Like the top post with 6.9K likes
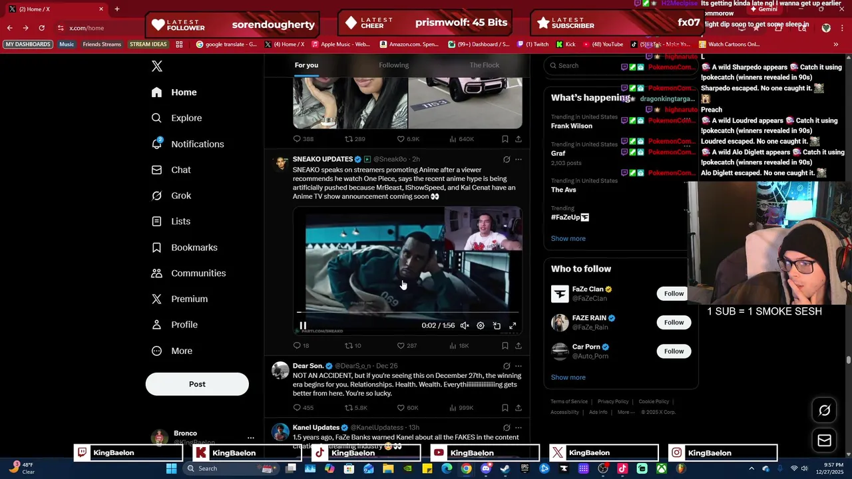852x479 pixels. [408, 139]
